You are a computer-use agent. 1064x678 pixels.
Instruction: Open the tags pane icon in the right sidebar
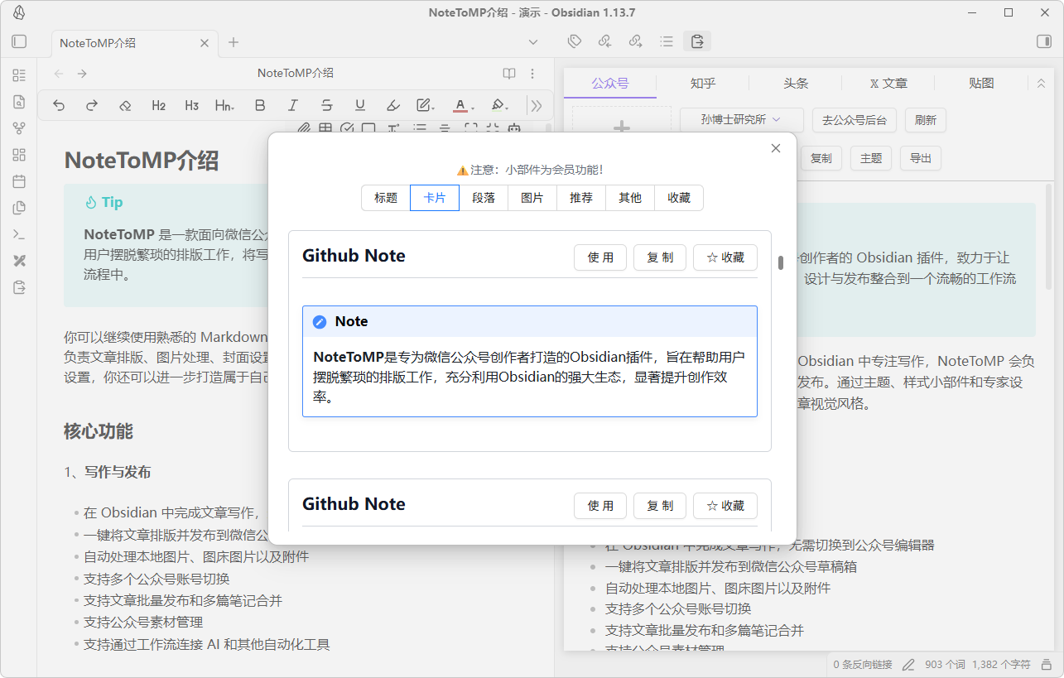575,41
